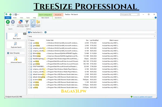Check the box for info.bmp
The image size is (162, 107).
click(29, 82)
